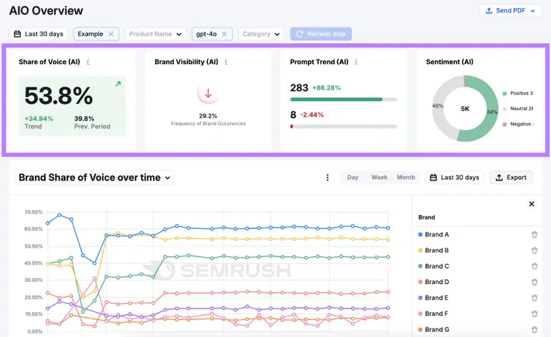This screenshot has width=551, height=337.
Task: Open the Last 30 days filter at top
Action: (x=38, y=34)
